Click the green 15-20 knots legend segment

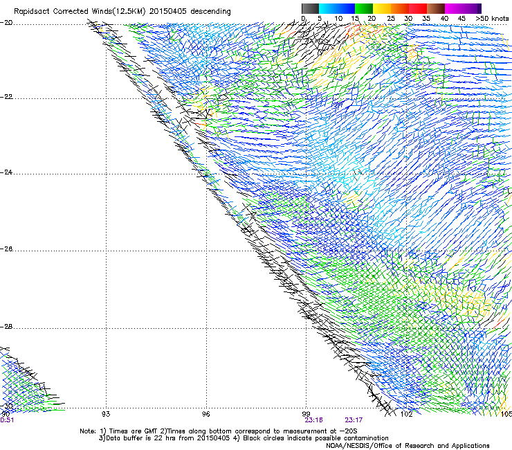point(364,8)
